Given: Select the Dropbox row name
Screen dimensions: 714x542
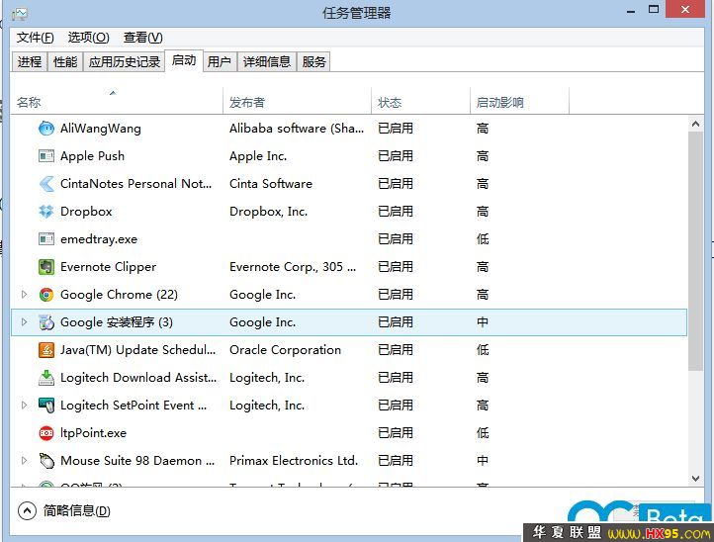Looking at the screenshot, I should pos(86,212).
